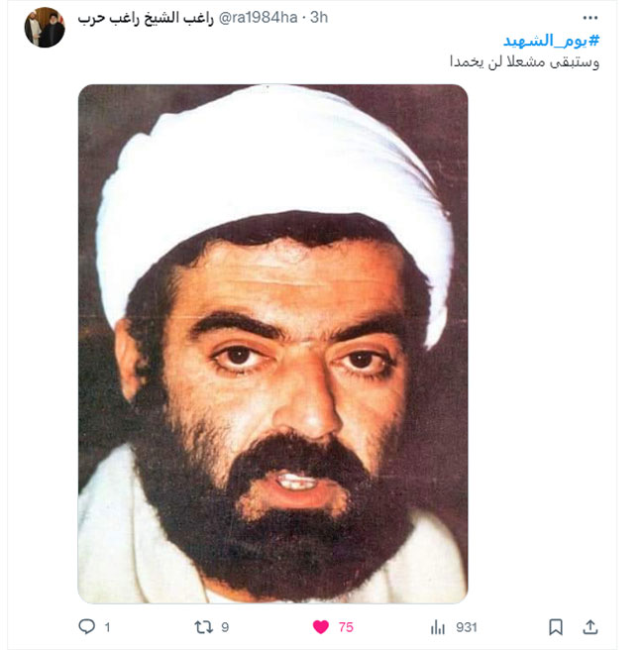Bookmark this tweet
644x650 pixels.
pyautogui.click(x=555, y=627)
